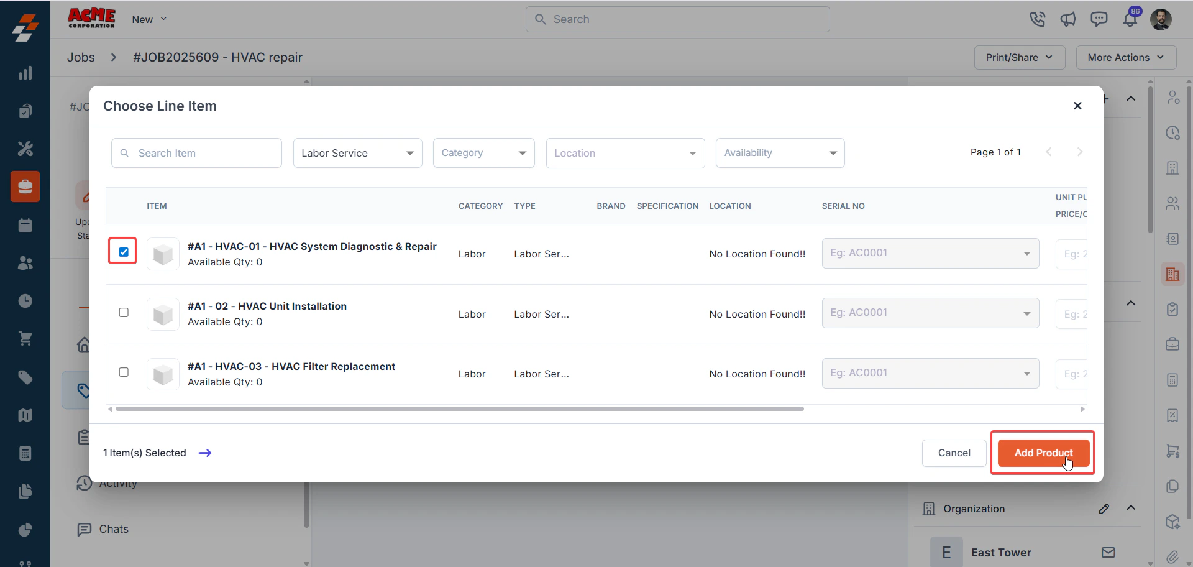Screen dimensions: 1193x567
Task: Open the clipboard check icon in right rail
Action: point(1172,309)
